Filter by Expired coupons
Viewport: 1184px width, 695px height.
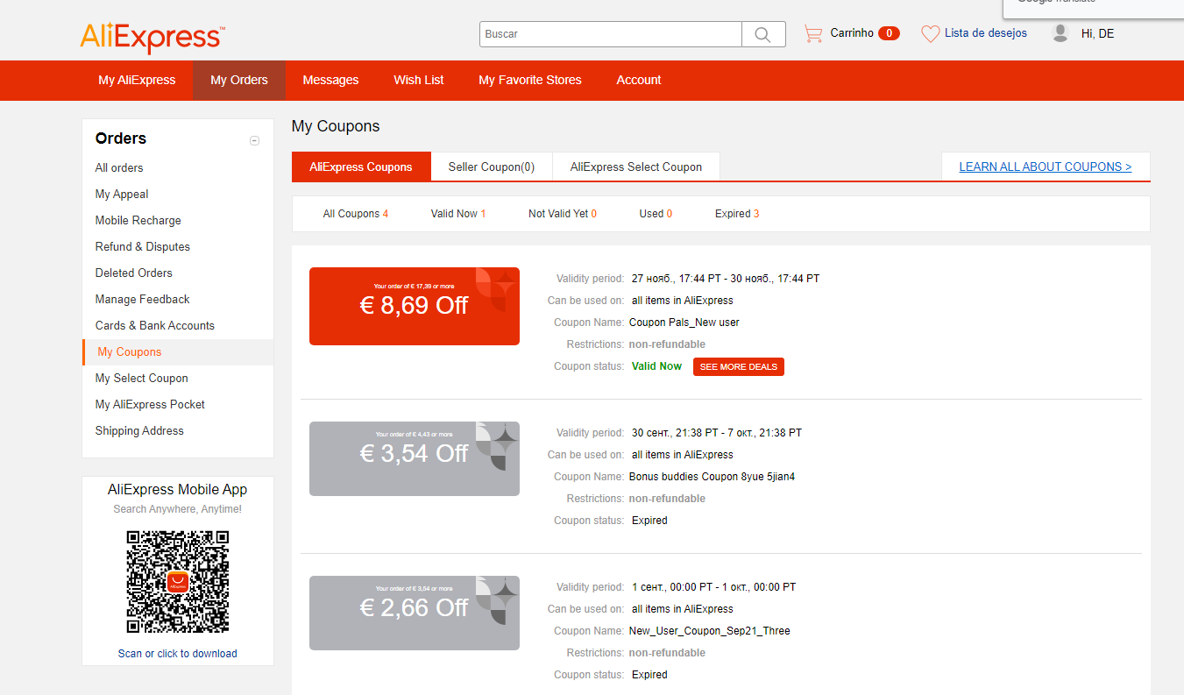(x=737, y=214)
